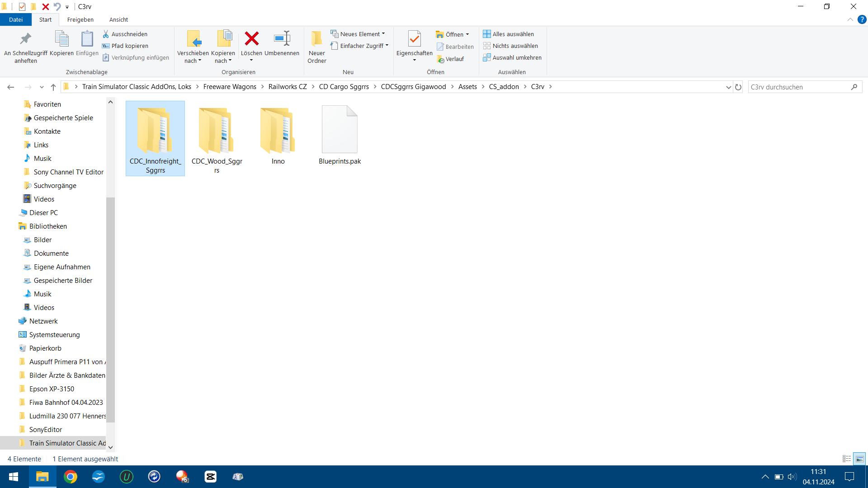Click the Umbenennen rename icon

[x=282, y=39]
